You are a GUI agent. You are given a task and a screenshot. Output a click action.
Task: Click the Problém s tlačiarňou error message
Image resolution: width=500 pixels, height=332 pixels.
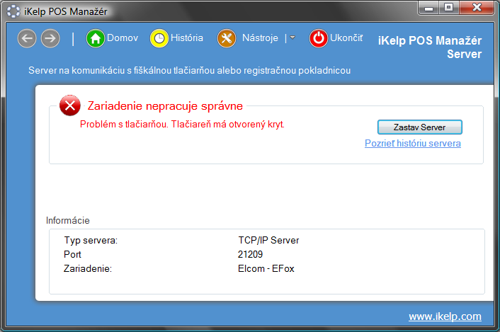click(x=182, y=124)
